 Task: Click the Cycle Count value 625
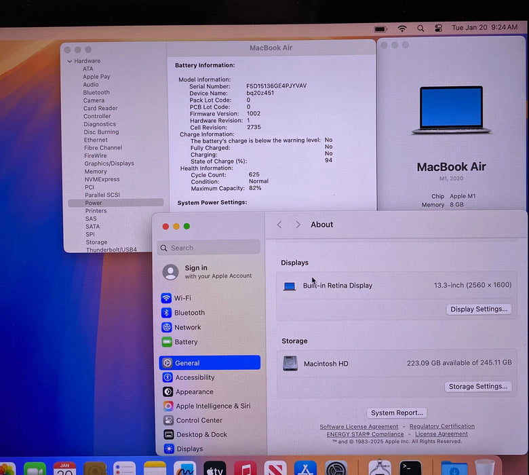(x=254, y=174)
